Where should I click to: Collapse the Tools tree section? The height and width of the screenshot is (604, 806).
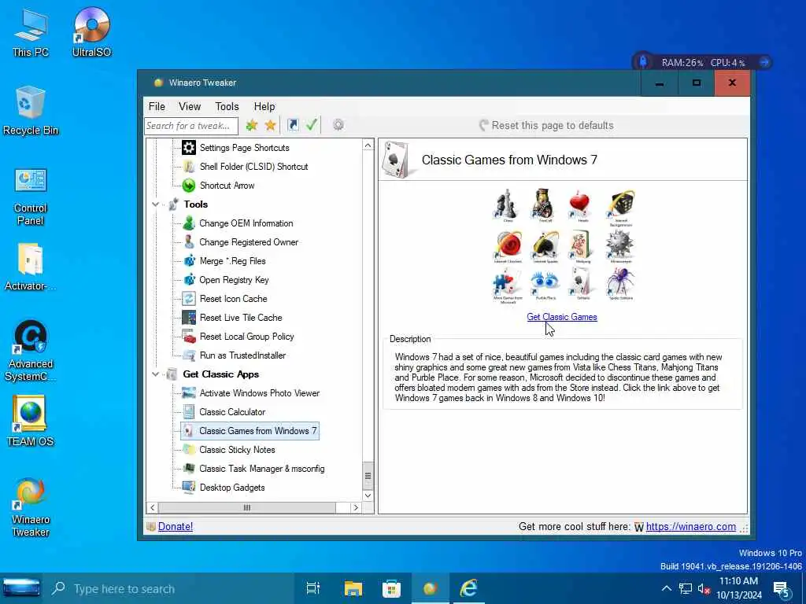point(155,204)
